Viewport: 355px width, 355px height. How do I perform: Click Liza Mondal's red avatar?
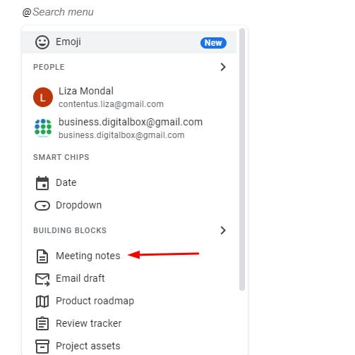click(x=43, y=97)
